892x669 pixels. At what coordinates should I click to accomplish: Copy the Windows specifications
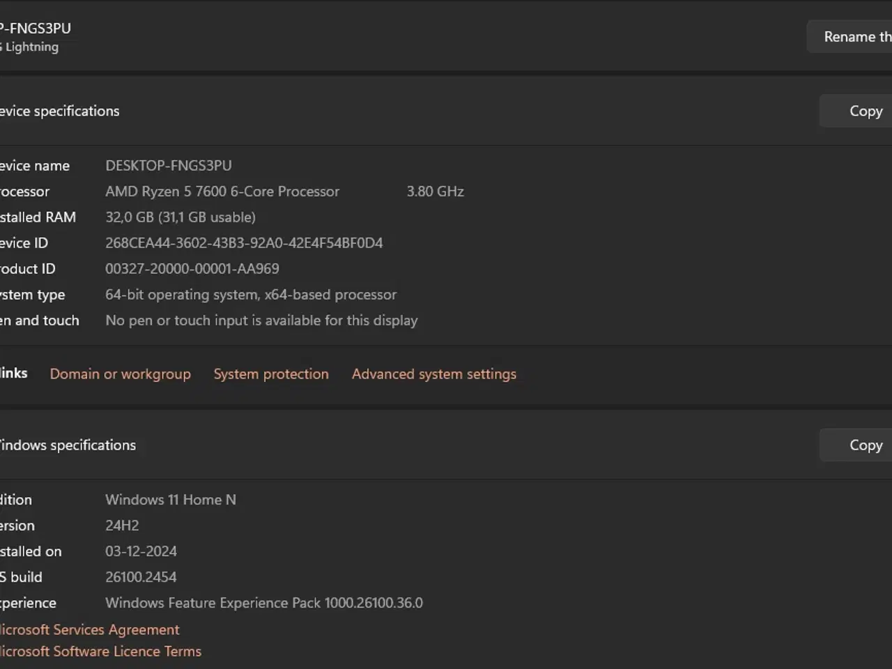pos(857,445)
